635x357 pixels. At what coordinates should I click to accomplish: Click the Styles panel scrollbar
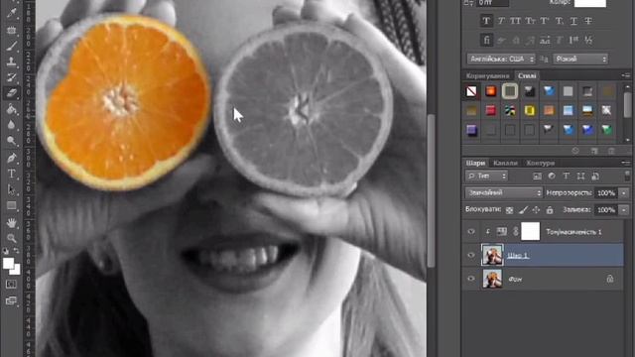tap(627, 105)
